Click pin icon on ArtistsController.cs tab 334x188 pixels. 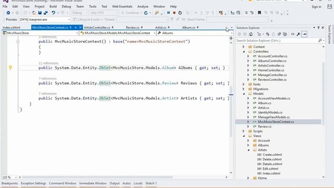point(113,27)
